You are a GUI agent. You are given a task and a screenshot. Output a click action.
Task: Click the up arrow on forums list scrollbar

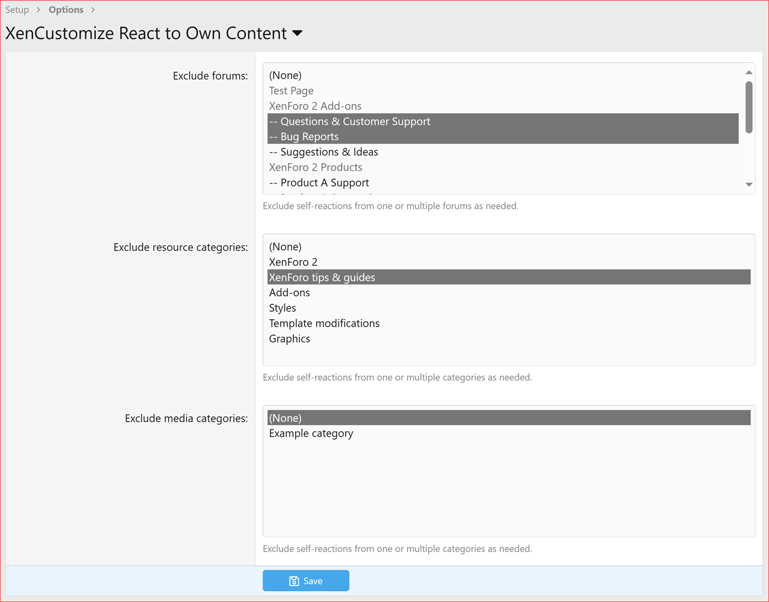coord(748,72)
